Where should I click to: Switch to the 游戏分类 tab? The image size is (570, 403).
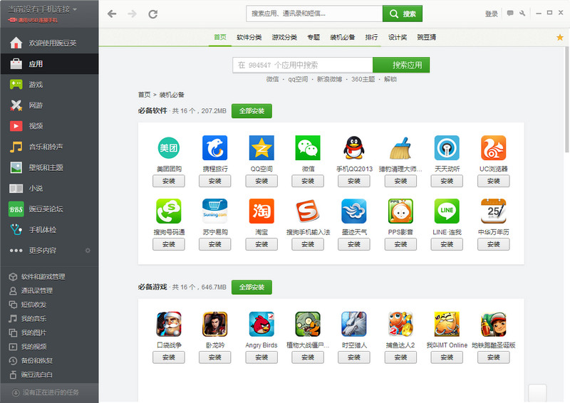coord(284,37)
